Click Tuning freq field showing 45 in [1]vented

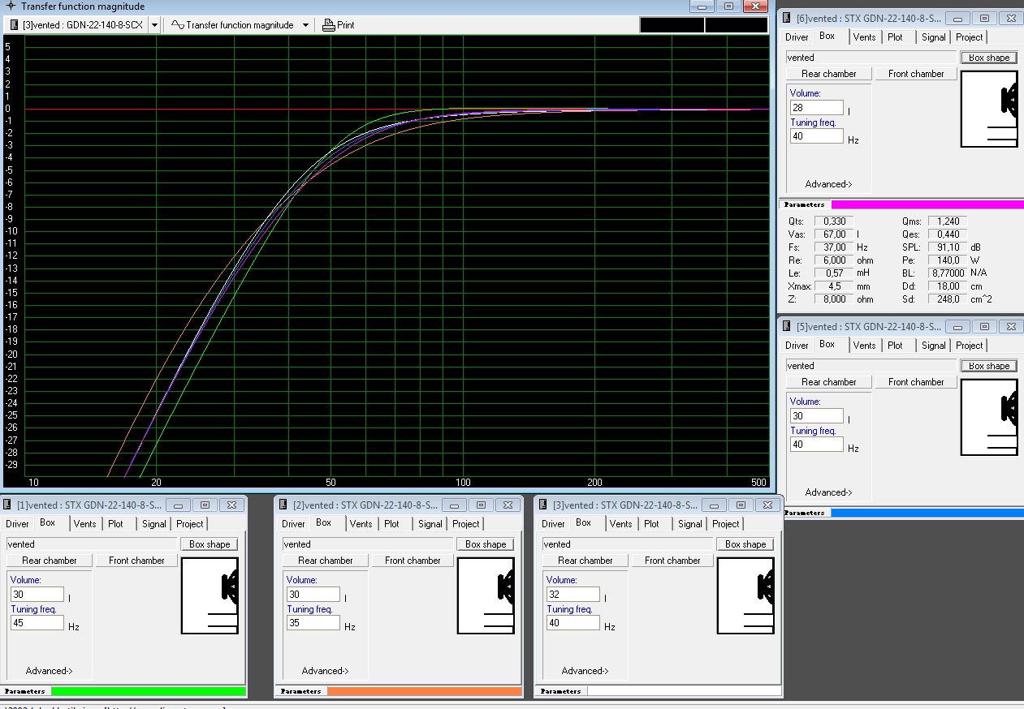pyautogui.click(x=37, y=623)
